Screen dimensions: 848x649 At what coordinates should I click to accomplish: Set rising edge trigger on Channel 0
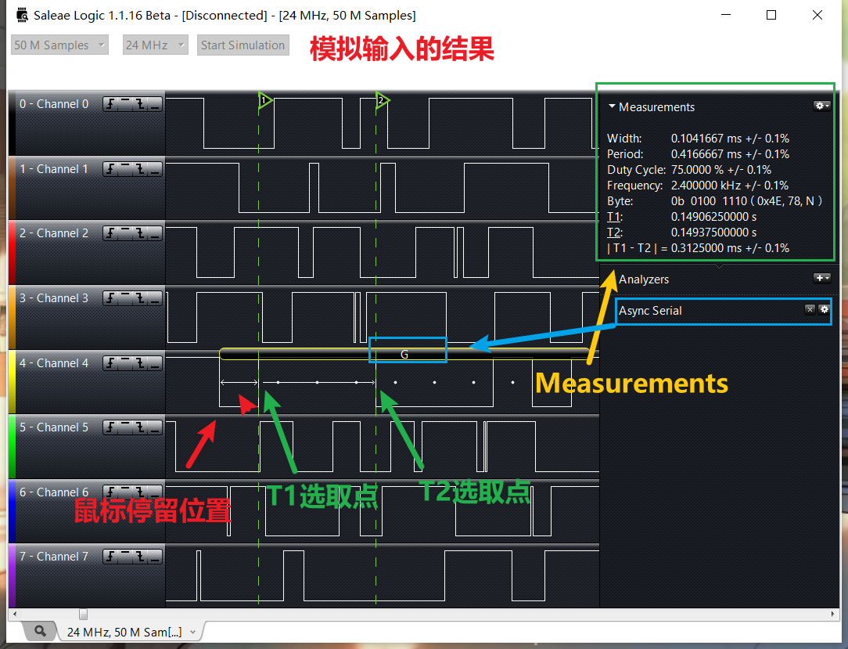110,104
